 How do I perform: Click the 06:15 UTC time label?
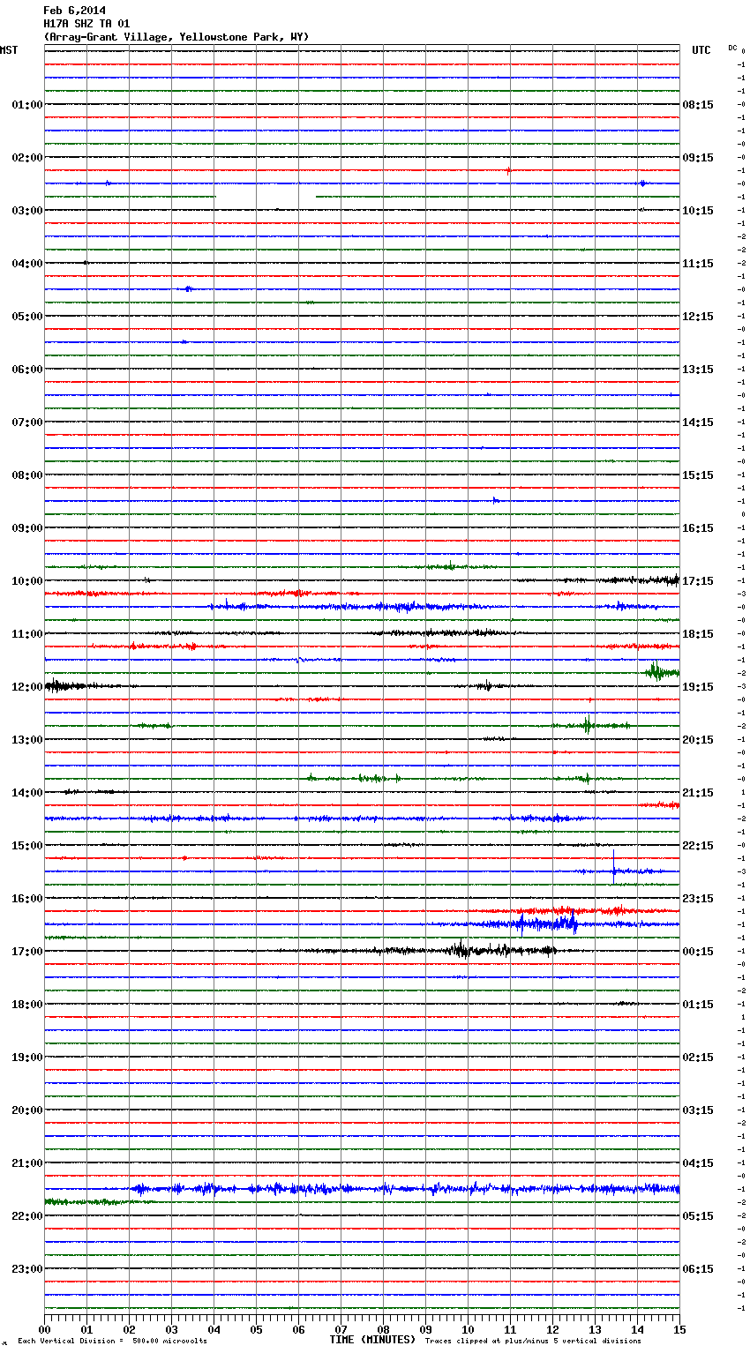[x=698, y=1269]
